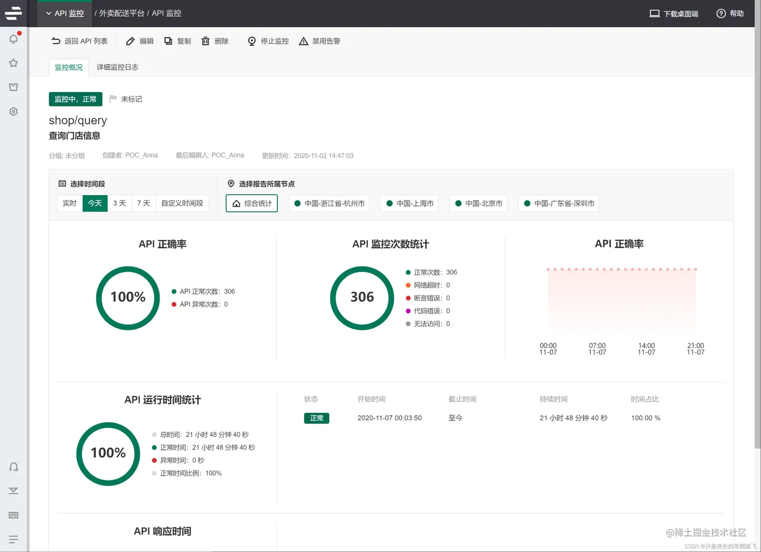Stop monitoring with 停止监控
Image resolution: width=761 pixels, height=552 pixels.
268,41
